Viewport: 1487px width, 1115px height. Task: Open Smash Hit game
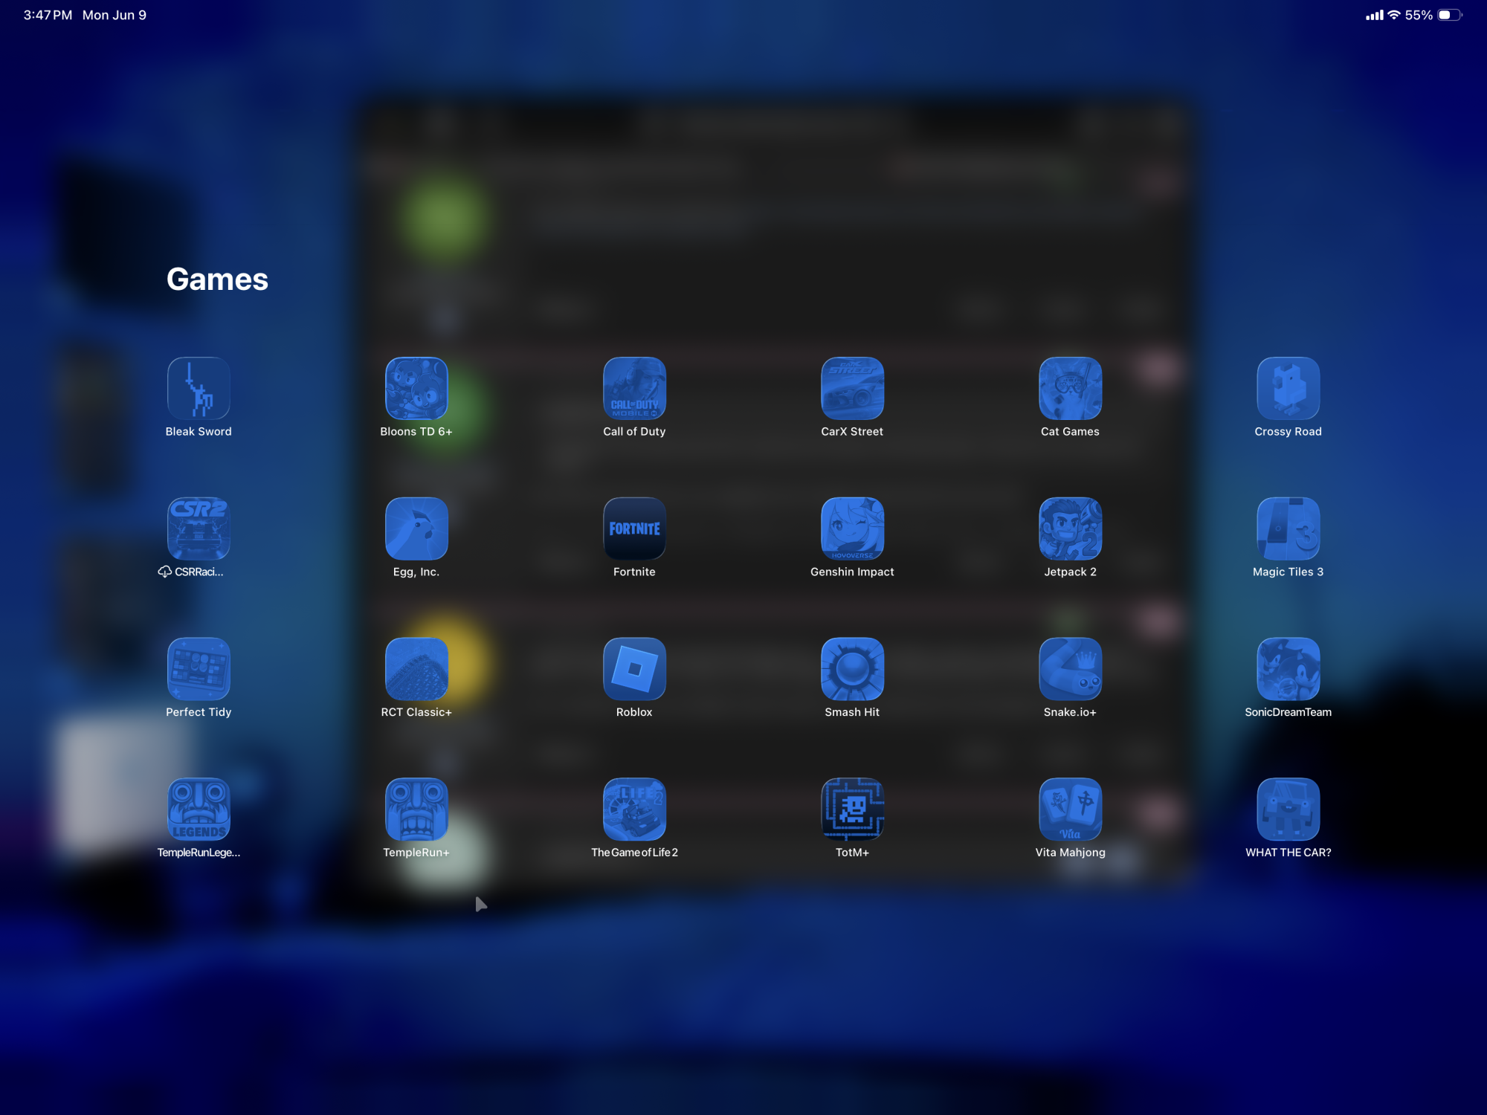(x=852, y=669)
